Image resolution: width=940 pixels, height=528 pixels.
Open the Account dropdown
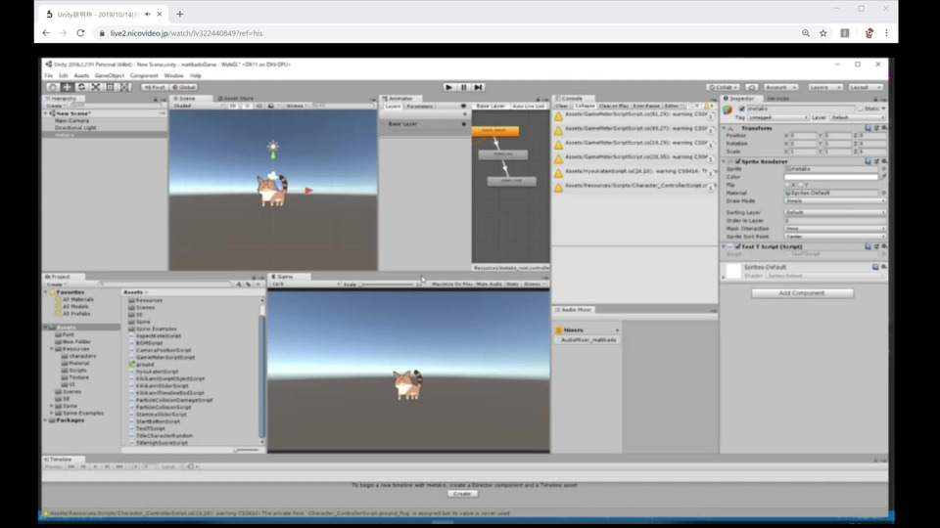point(780,87)
